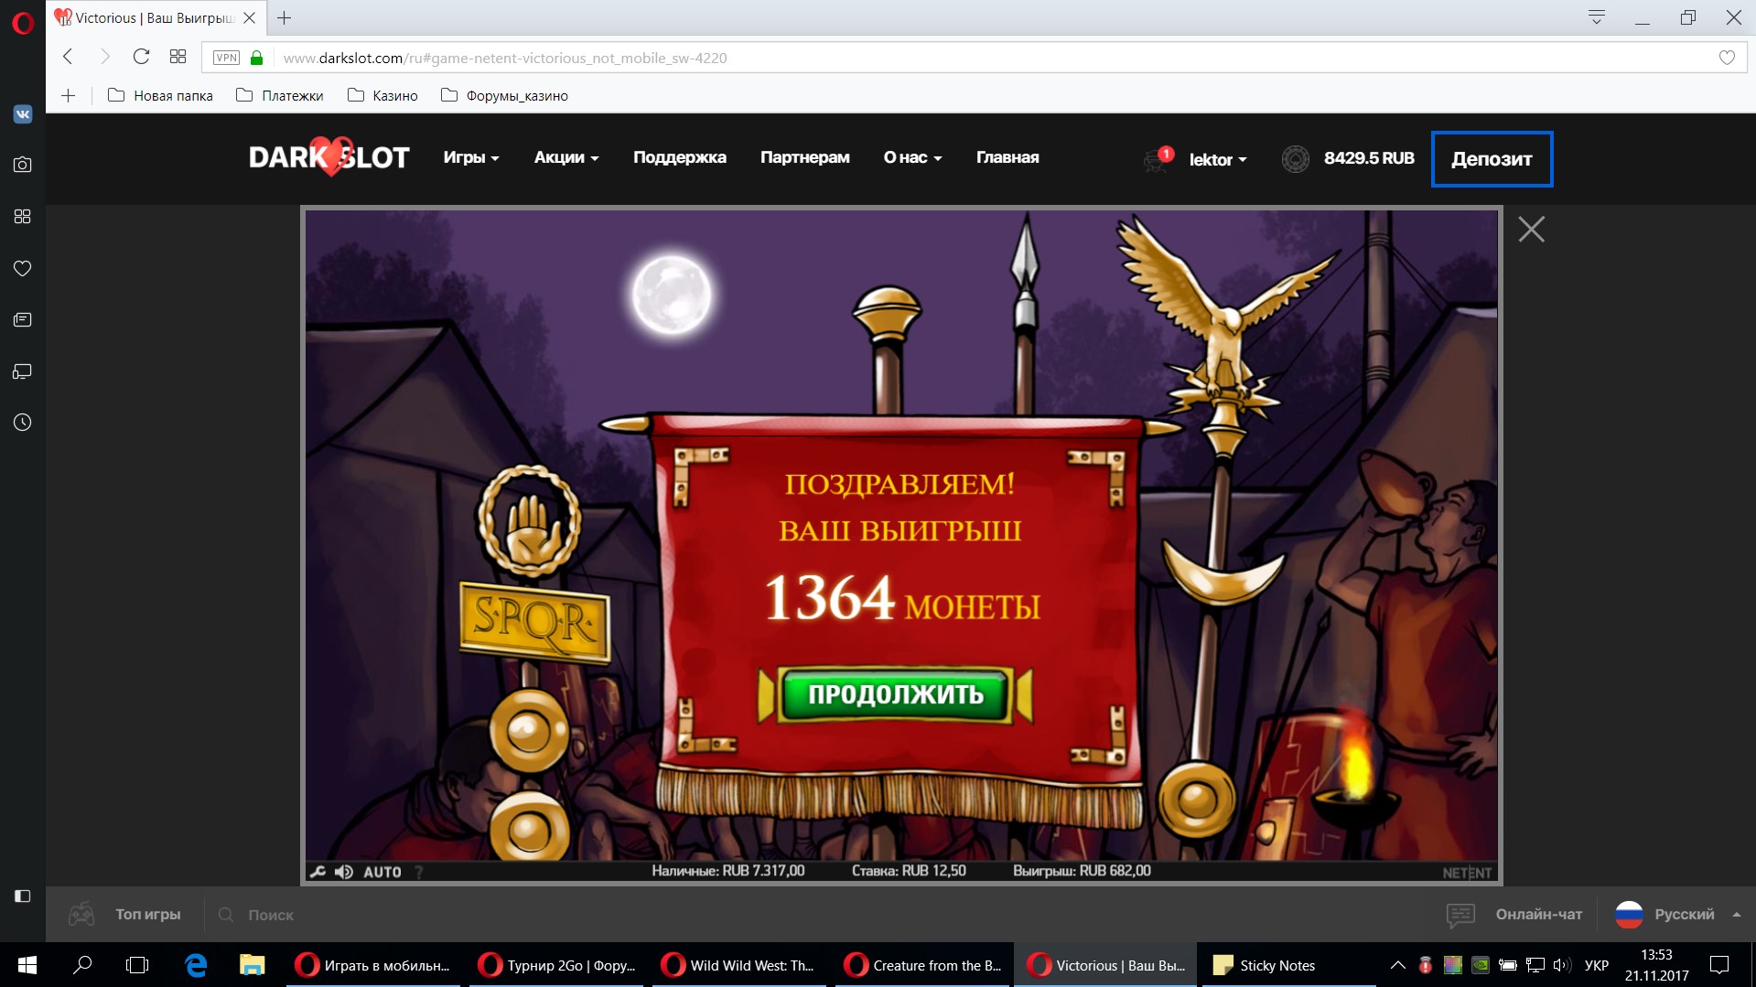The height and width of the screenshot is (987, 1756).
Task: Open VK messenger in Opera sidebar
Action: (x=23, y=114)
